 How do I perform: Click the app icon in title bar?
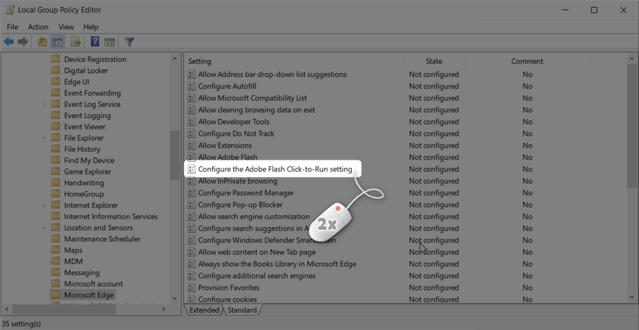(10, 10)
